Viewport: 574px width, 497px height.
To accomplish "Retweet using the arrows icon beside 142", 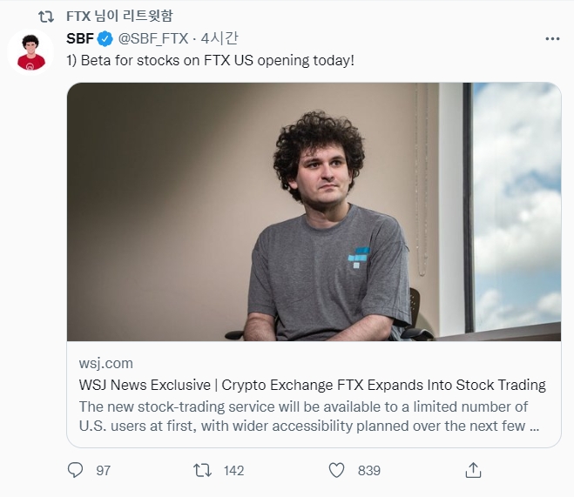I will (x=202, y=470).
